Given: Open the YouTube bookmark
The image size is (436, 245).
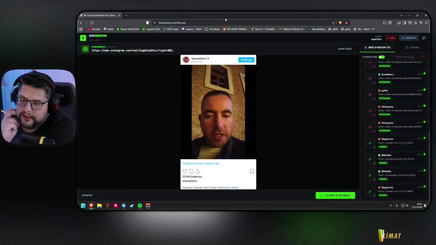Looking at the screenshot, I should click(94, 29).
